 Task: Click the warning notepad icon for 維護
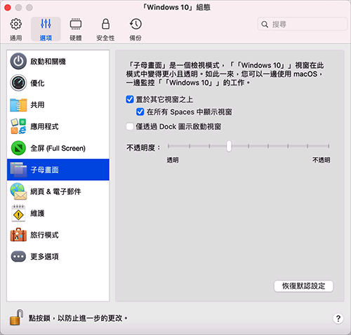[x=18, y=213]
